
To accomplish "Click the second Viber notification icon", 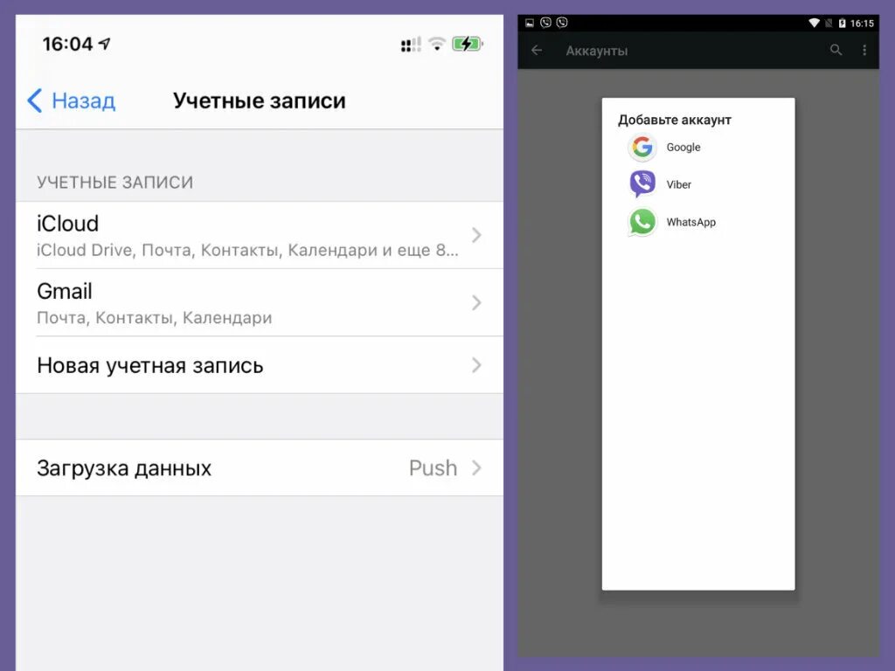I will click(x=562, y=22).
